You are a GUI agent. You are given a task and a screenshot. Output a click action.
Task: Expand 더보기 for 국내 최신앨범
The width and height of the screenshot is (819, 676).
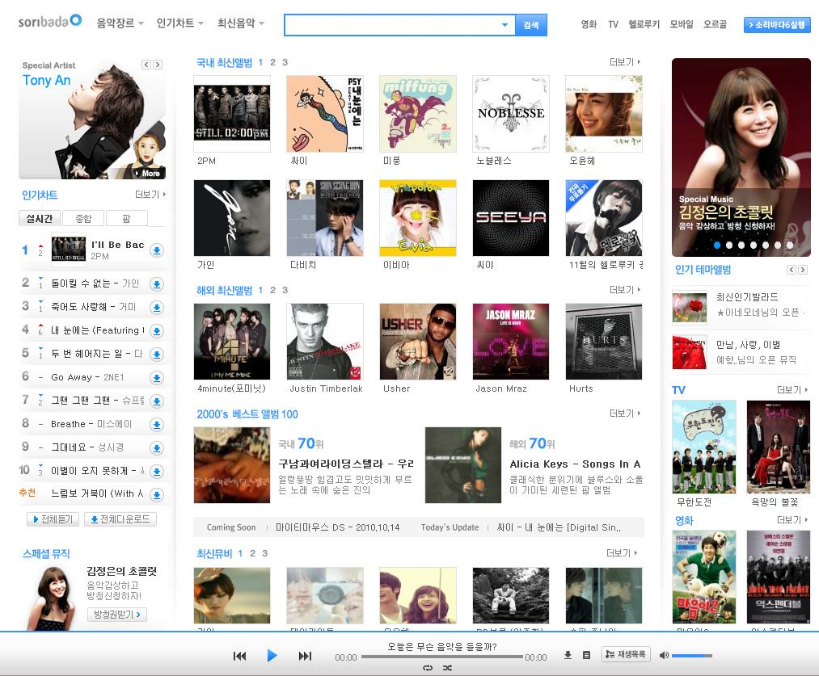tap(625, 62)
